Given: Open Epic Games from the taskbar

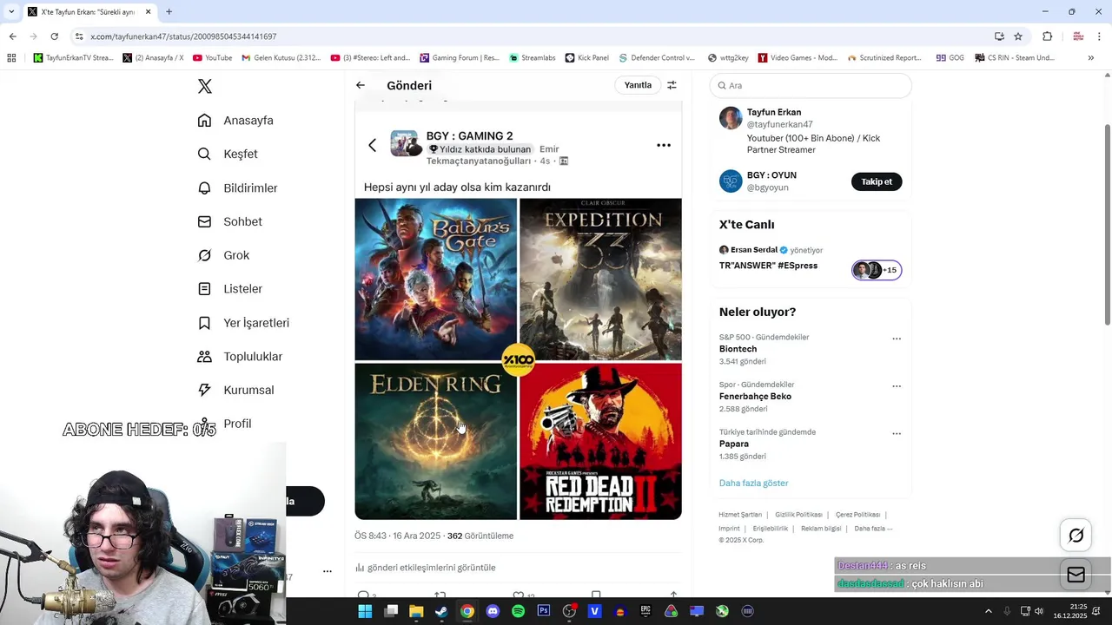Looking at the screenshot, I should (645, 611).
